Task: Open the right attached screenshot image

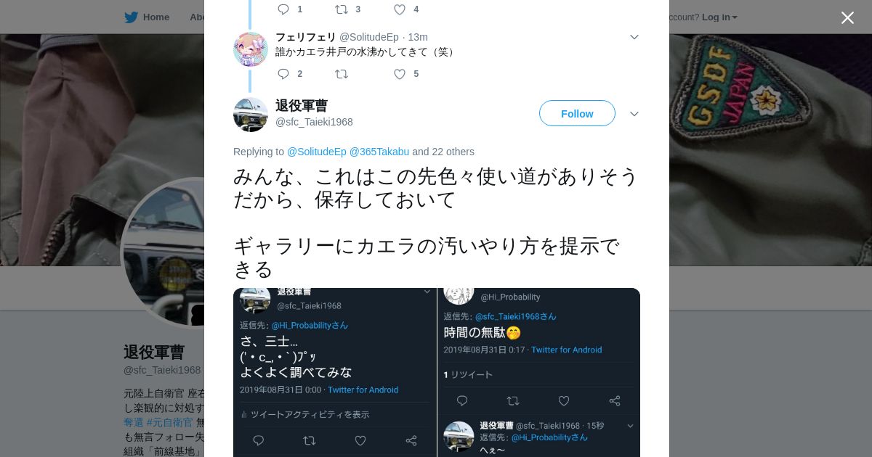Action: [x=539, y=373]
